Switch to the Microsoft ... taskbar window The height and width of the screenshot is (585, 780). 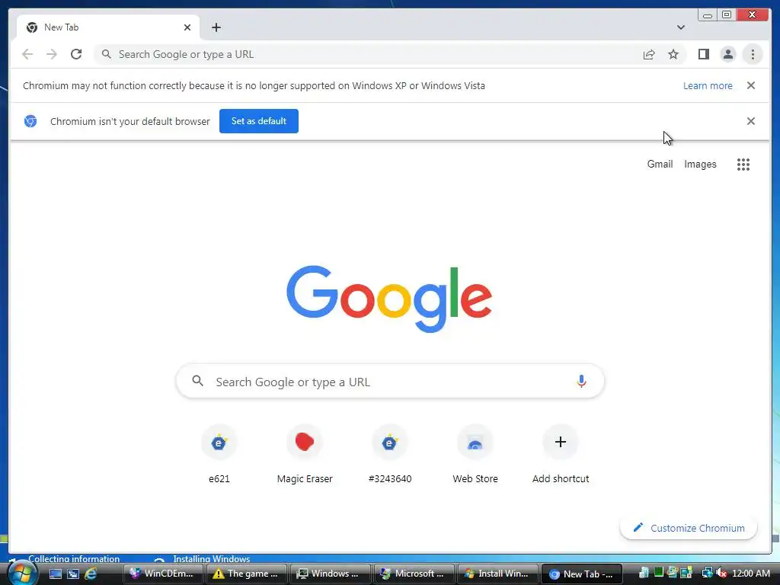[414, 574]
